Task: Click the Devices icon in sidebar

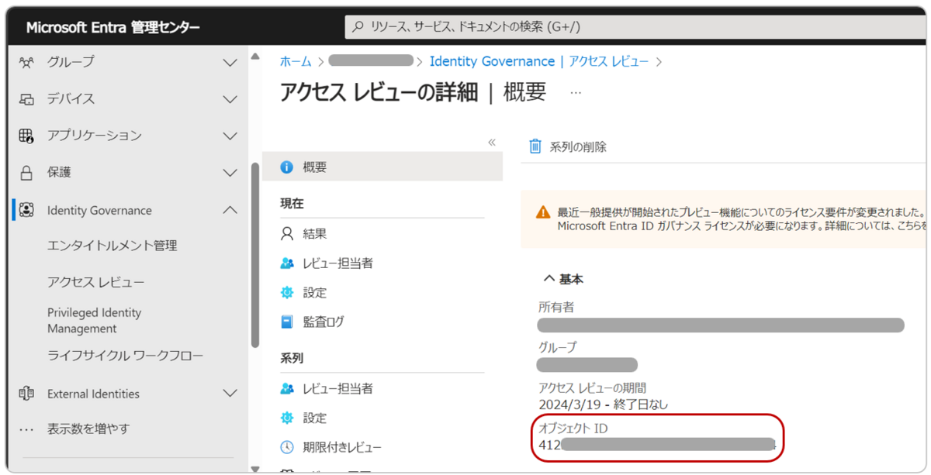Action: click(26, 99)
